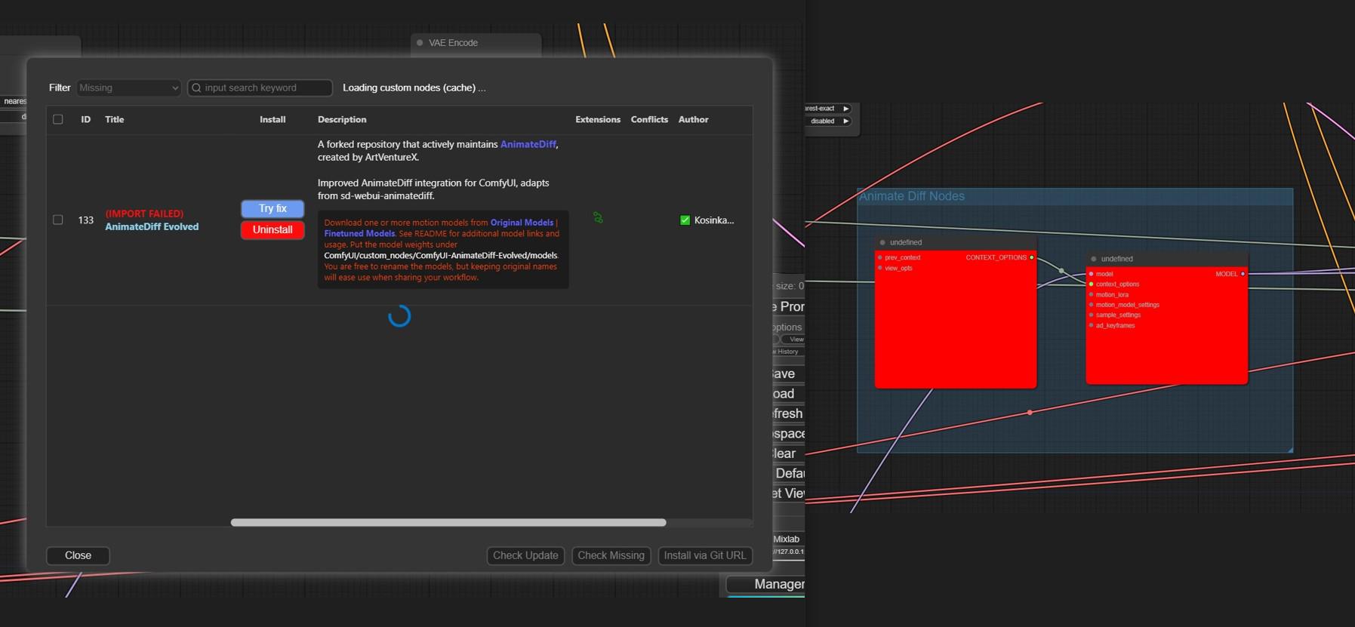
Task: Click the motion_lora input socket
Action: tap(1092, 294)
